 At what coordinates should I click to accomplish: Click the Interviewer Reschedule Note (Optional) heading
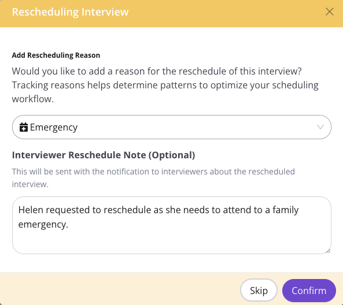tap(104, 155)
